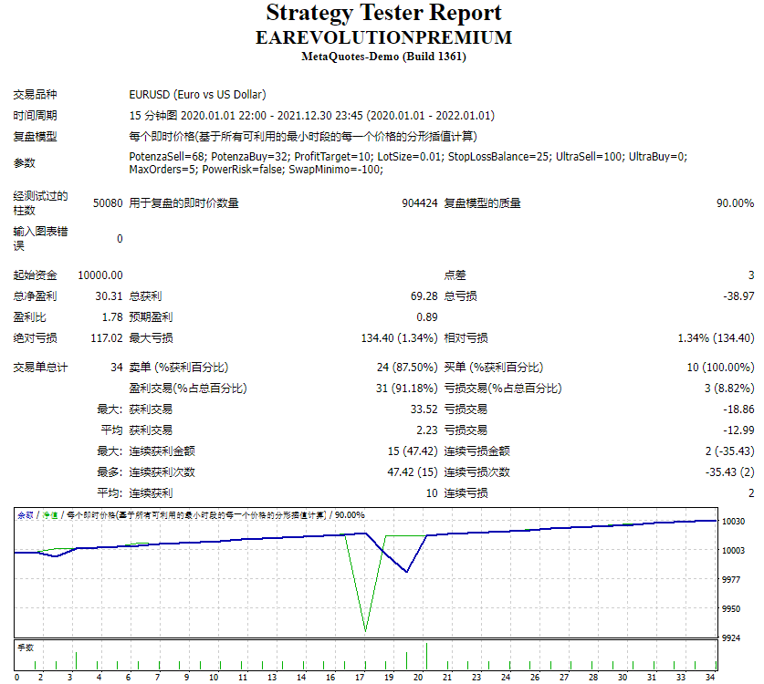
Task: Select average consecutive wins value 10
Action: point(432,493)
